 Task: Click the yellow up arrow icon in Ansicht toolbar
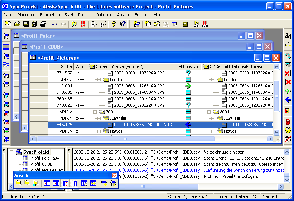tap(104, 183)
